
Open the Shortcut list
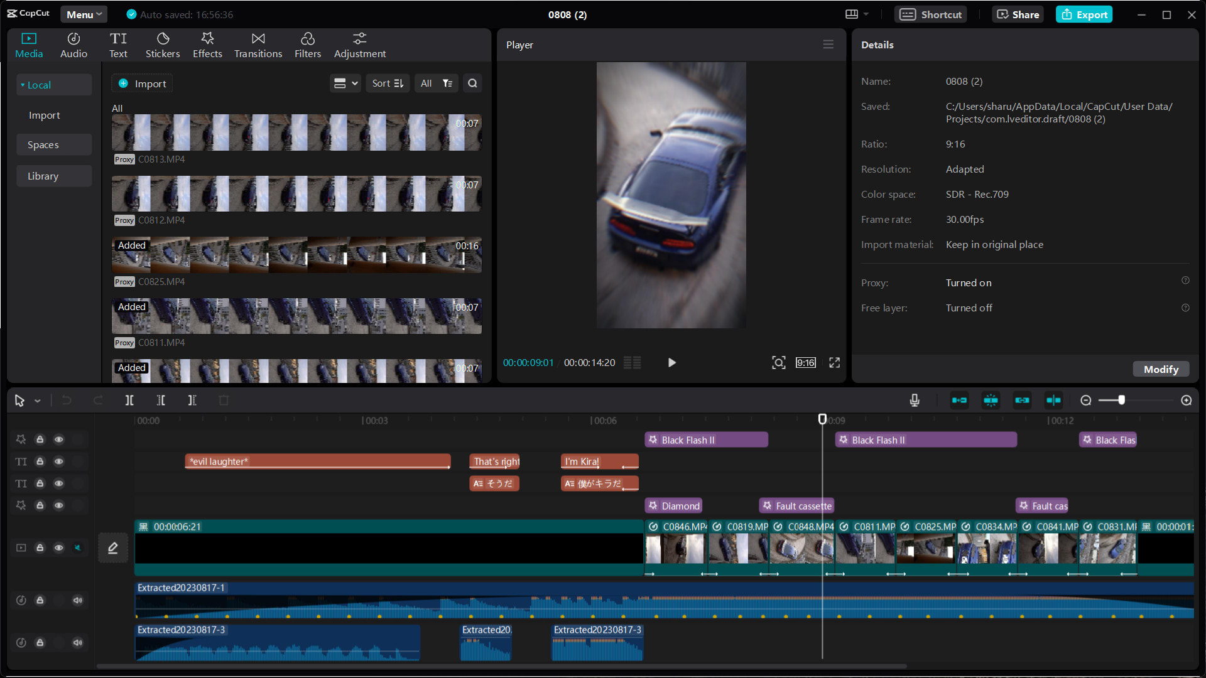pos(931,14)
